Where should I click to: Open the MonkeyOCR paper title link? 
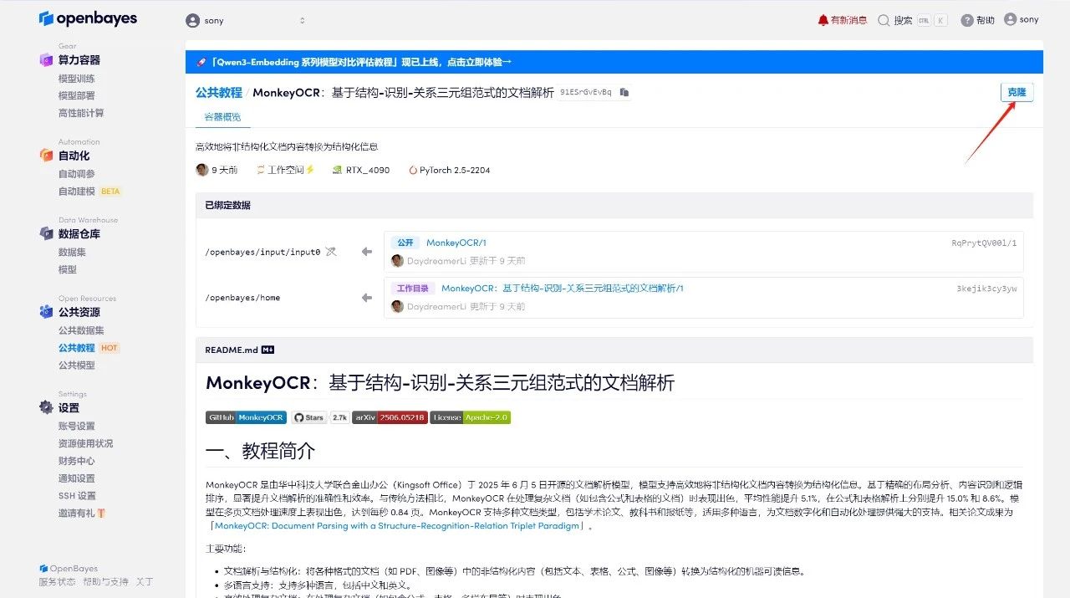(x=396, y=526)
